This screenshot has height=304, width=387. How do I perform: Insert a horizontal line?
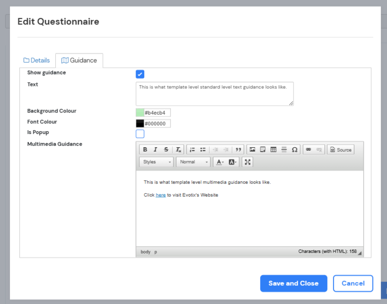[x=284, y=149]
